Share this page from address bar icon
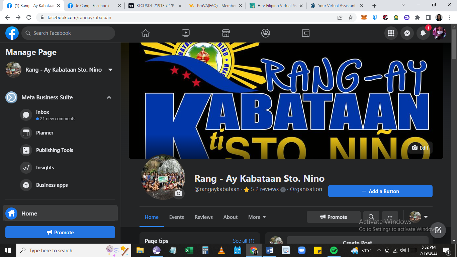The image size is (457, 257). (x=340, y=17)
